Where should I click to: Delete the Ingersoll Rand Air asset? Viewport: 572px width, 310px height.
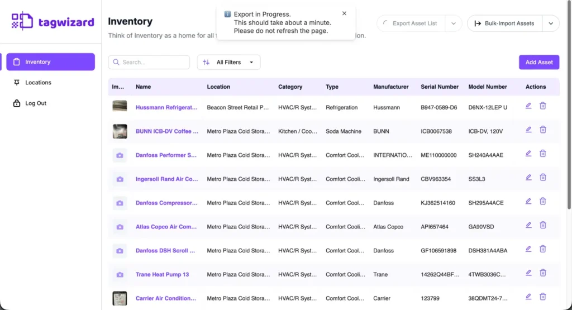click(543, 177)
